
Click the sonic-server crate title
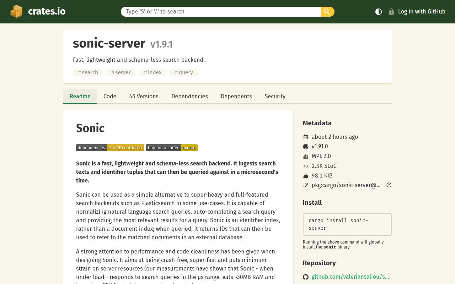click(x=109, y=43)
